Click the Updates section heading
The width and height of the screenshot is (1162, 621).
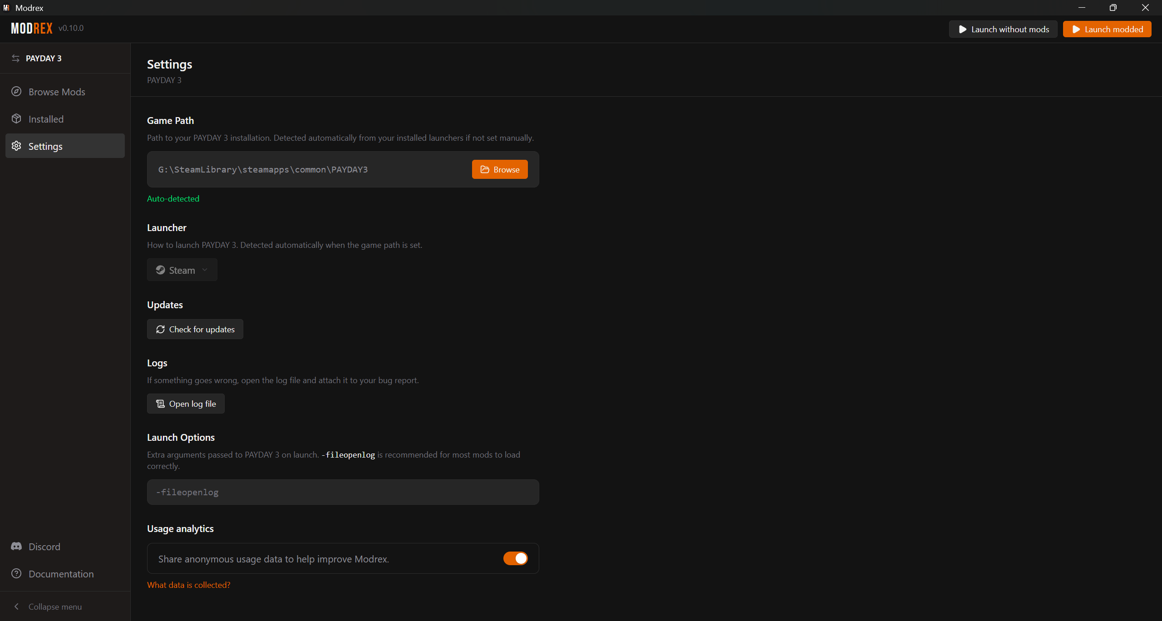click(x=165, y=305)
